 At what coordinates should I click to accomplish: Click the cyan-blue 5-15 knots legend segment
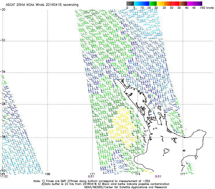pyautogui.click(x=141, y=3)
